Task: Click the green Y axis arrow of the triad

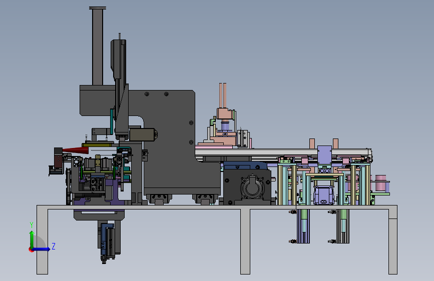Action: pyautogui.click(x=32, y=239)
